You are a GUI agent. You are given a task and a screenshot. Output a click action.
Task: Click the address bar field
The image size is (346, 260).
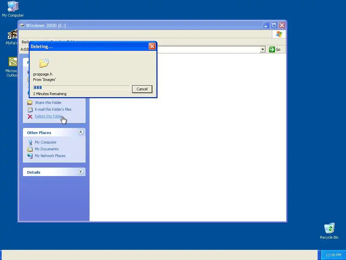(208, 49)
